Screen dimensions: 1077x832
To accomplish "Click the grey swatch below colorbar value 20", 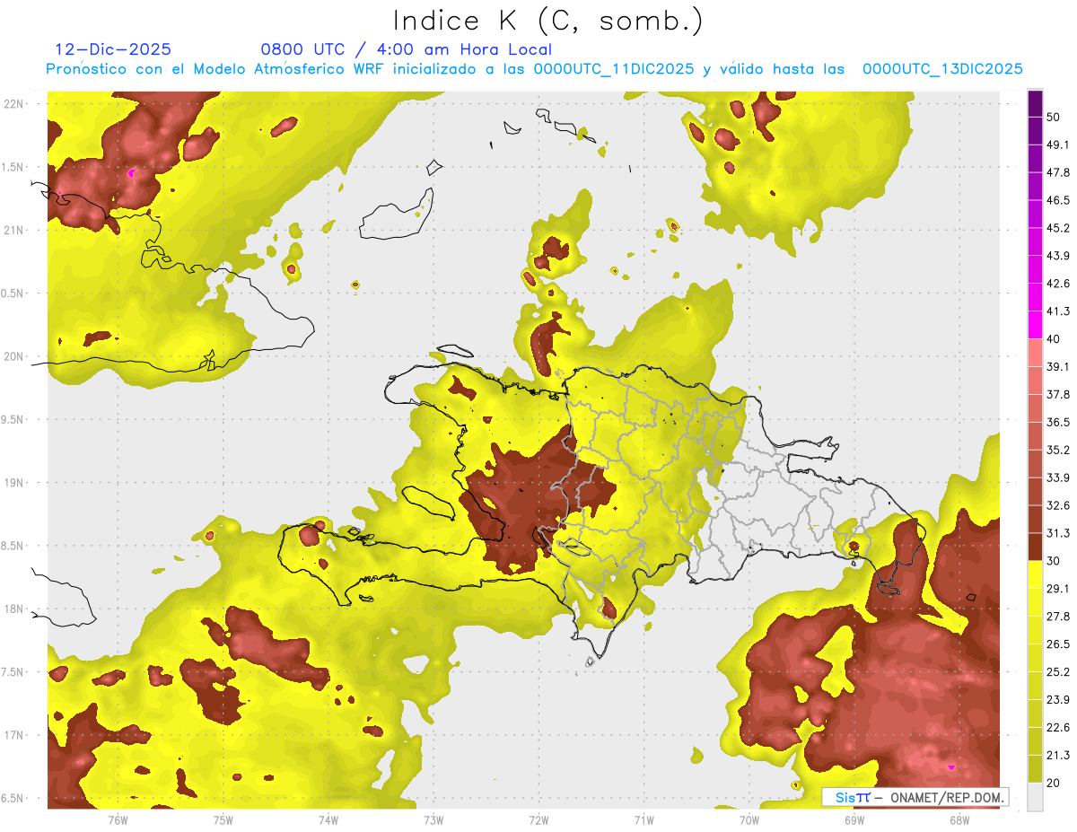I will coord(1036,796).
